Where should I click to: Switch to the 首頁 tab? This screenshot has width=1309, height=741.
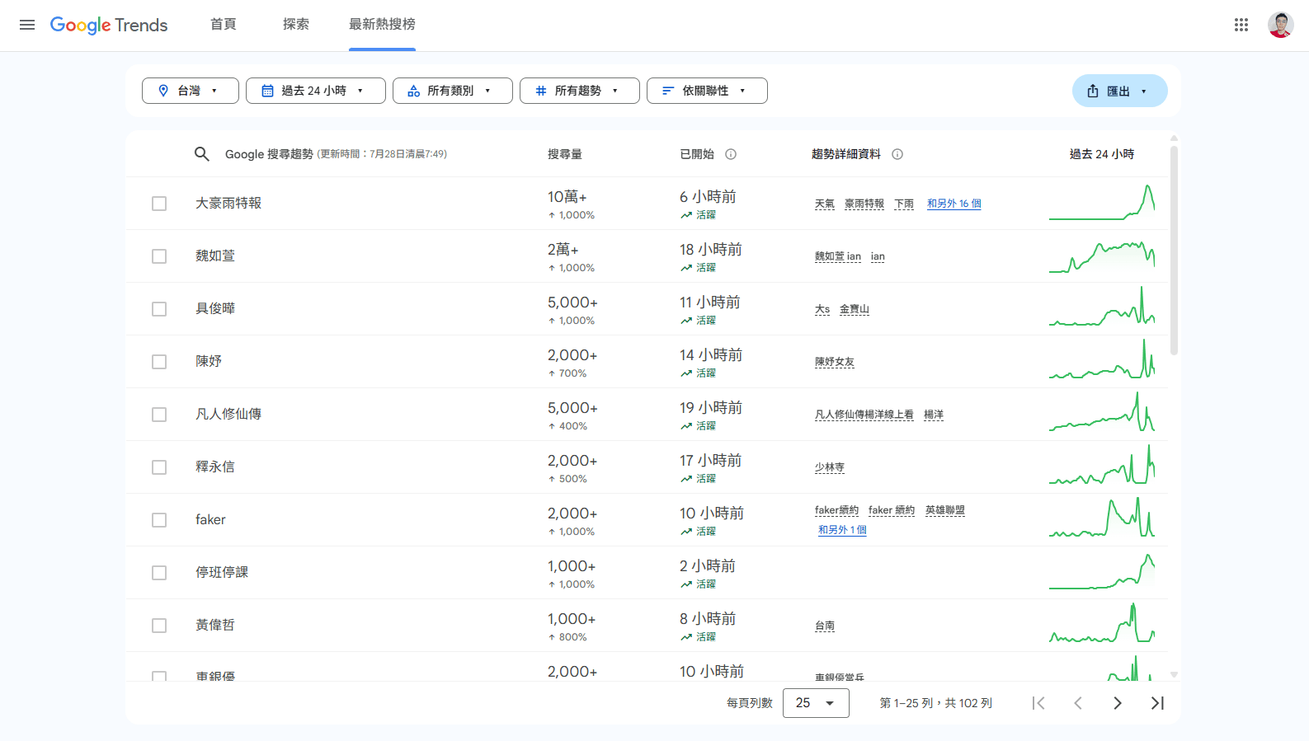pyautogui.click(x=224, y=25)
